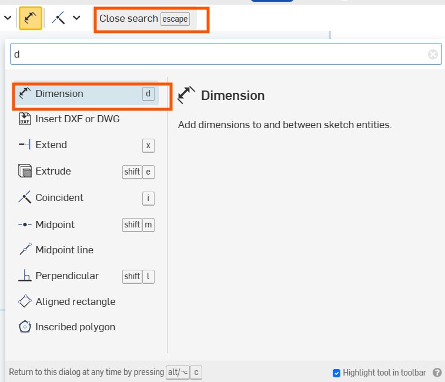Select the Midpoint constraint icon
Screen dimensions: 445x382
pos(25,224)
